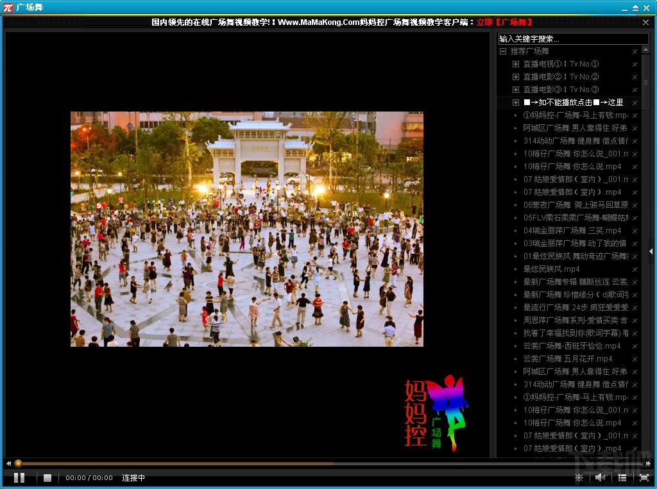The width and height of the screenshot is (657, 489).
Task: Expand the 直播电视① Tv No.① node
Action: coord(516,64)
